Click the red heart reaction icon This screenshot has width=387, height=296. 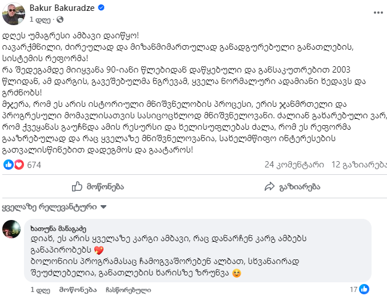tap(19, 165)
